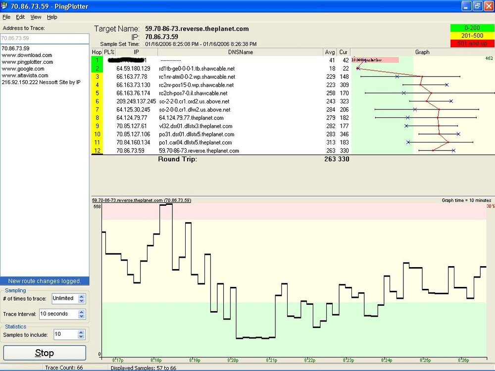The image size is (495, 371).
Task: Open the Help menu
Action: tap(52, 17)
